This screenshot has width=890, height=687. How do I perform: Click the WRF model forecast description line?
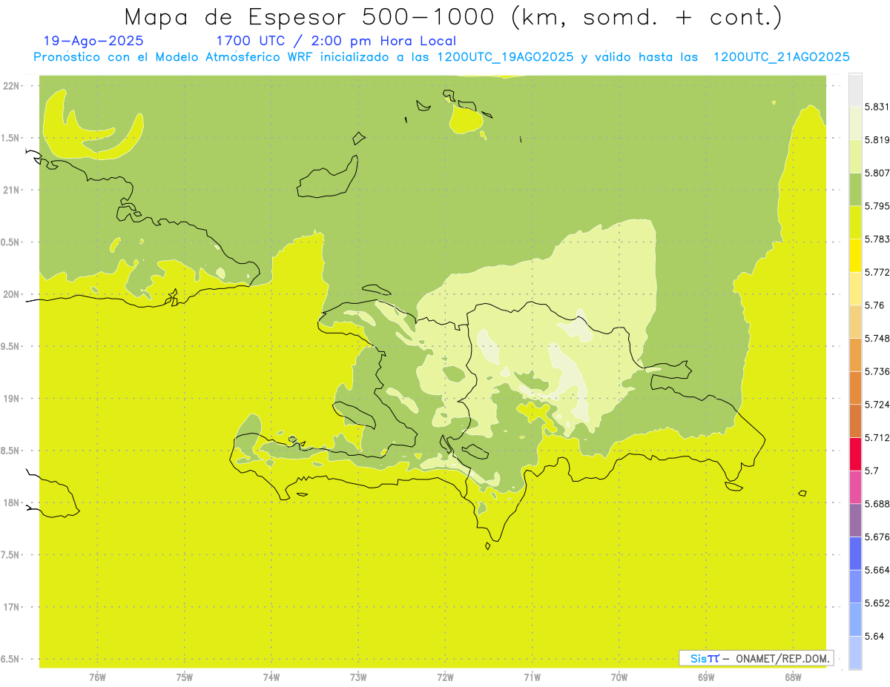point(441,57)
